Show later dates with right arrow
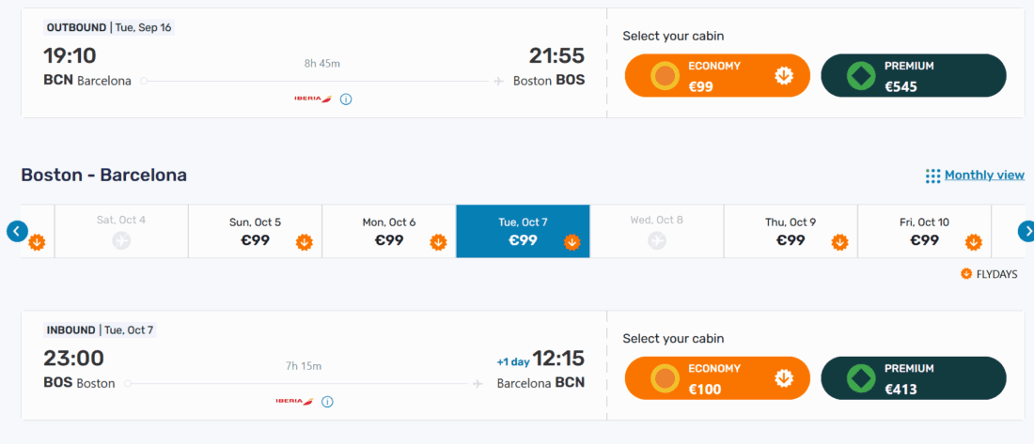 tap(1027, 231)
